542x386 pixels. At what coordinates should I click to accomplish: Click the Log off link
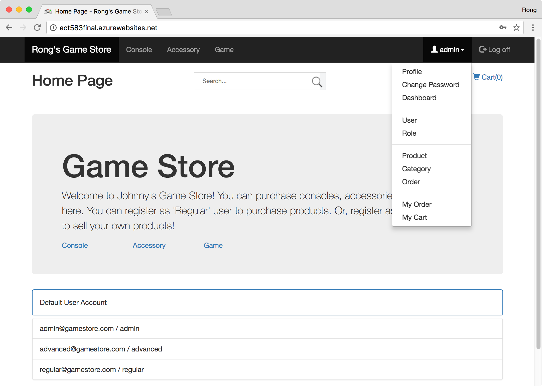495,50
